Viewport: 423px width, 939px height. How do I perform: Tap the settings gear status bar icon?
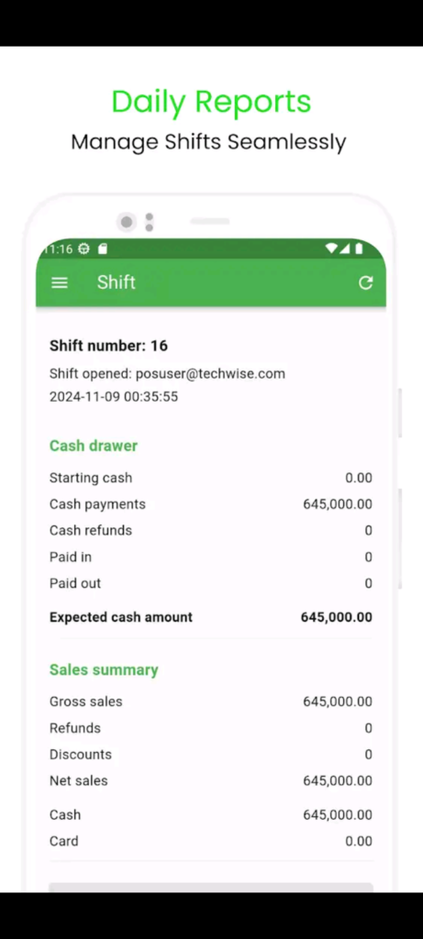pyautogui.click(x=83, y=249)
